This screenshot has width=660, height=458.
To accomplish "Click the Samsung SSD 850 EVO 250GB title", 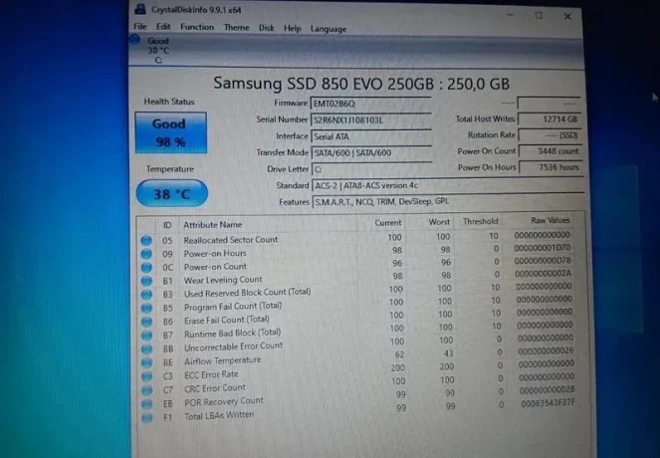I will coord(361,84).
